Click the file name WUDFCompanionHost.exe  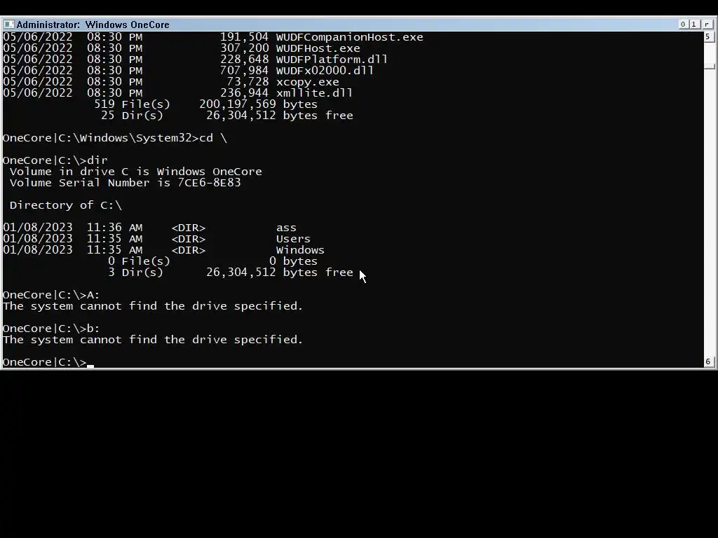click(349, 37)
